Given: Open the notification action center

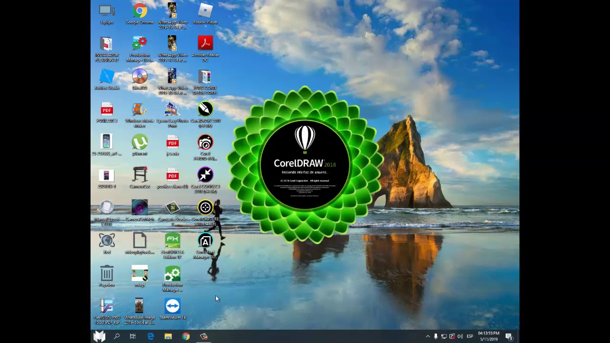Looking at the screenshot, I should click(x=509, y=336).
